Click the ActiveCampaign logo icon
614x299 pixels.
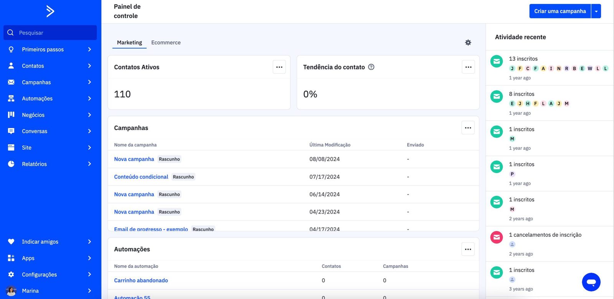50,11
